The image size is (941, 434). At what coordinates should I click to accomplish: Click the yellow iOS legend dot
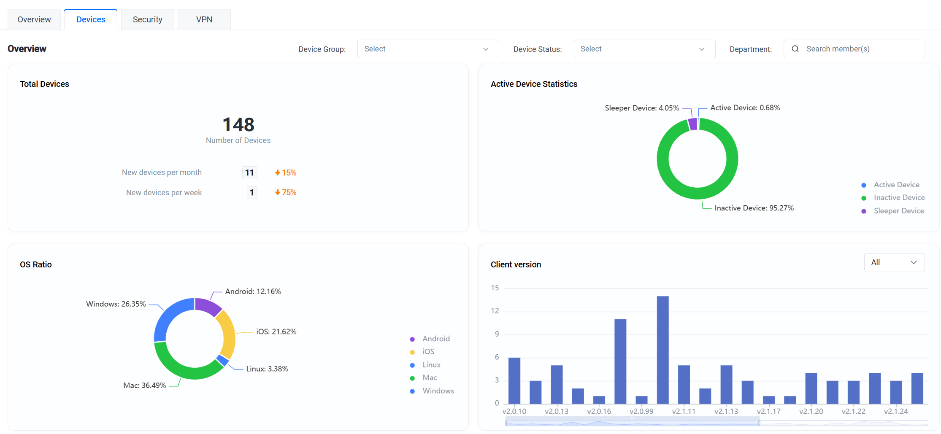click(x=412, y=352)
